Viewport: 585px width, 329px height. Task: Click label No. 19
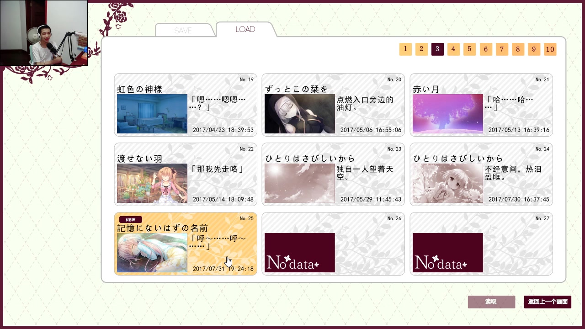(247, 80)
